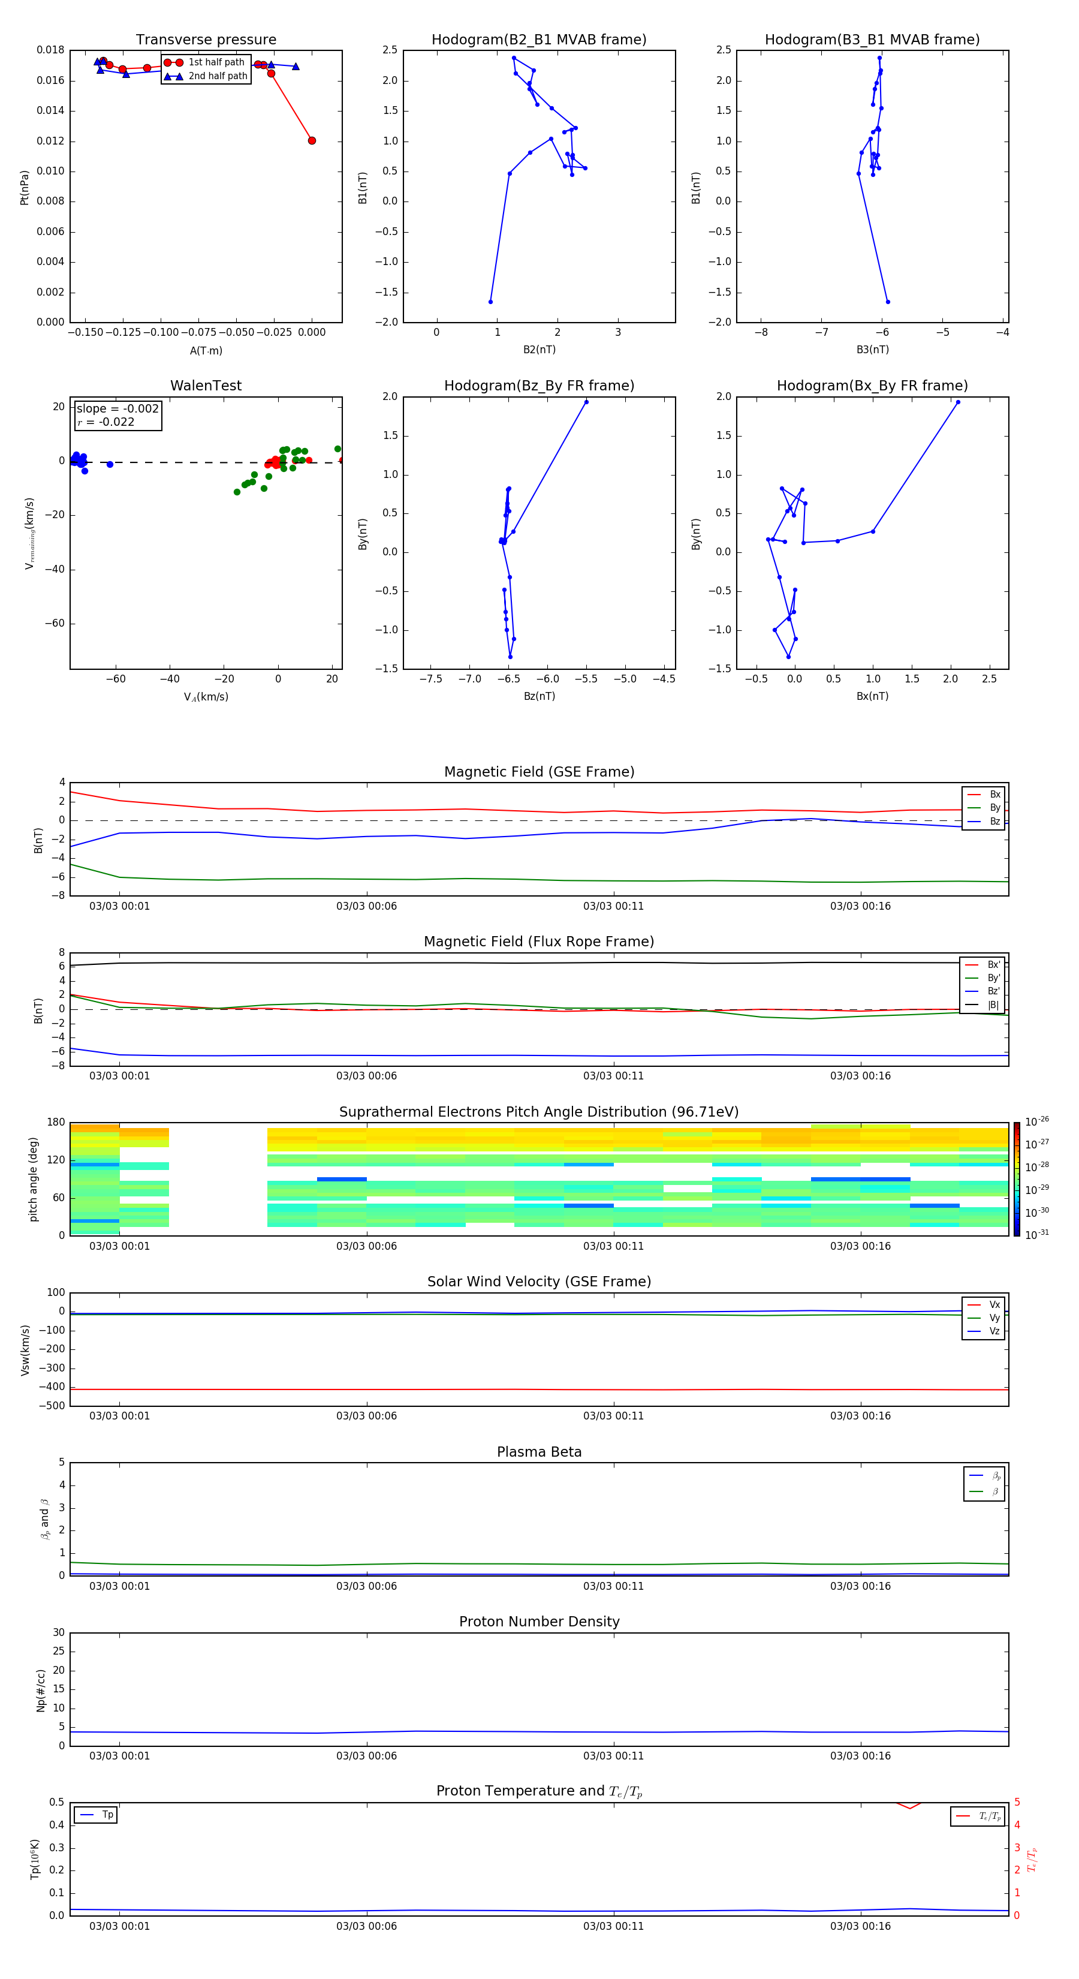Click the "V_A(km/s)" x-axis label
Viewport: 1079px width, 1979px height.
tap(206, 697)
